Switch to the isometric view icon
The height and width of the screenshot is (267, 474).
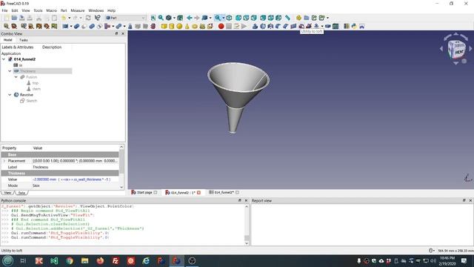(x=229, y=18)
